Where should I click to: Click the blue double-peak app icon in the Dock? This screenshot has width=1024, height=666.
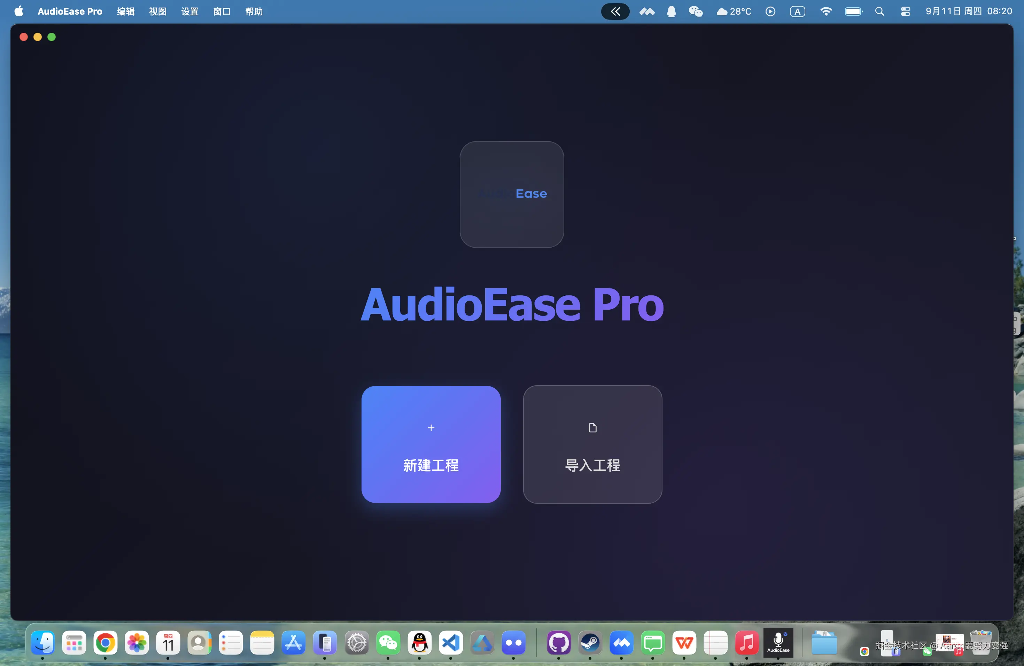point(621,643)
